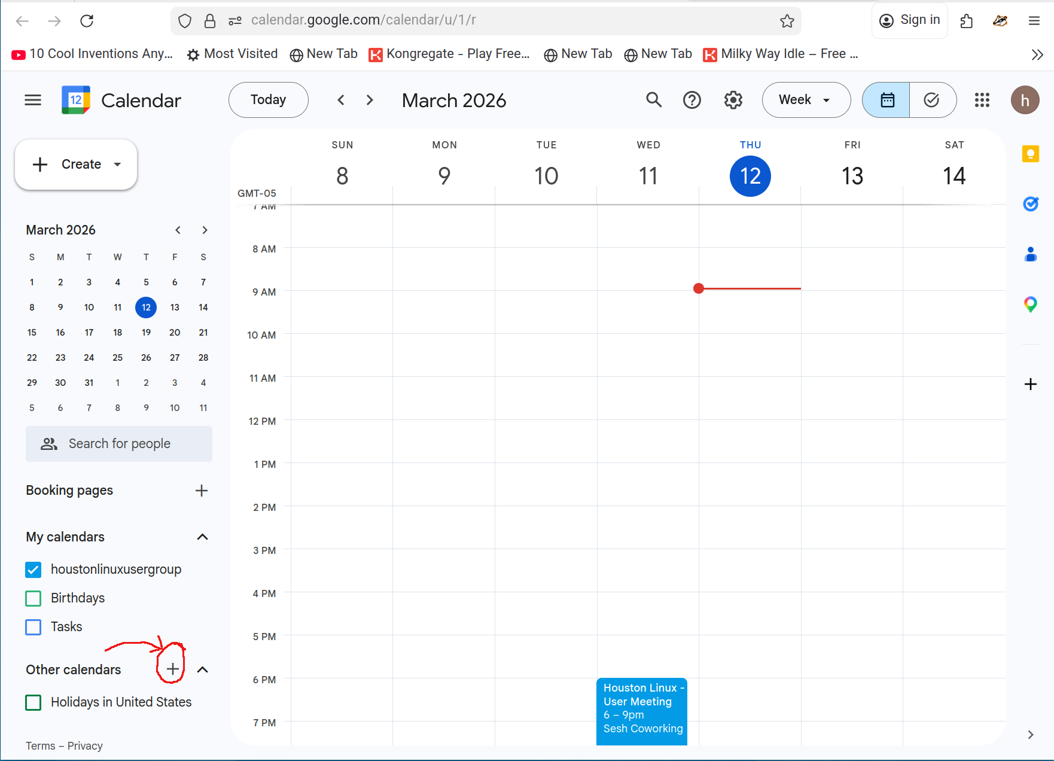Open the Tasks side panel icon
The height and width of the screenshot is (761, 1054).
click(x=1031, y=204)
